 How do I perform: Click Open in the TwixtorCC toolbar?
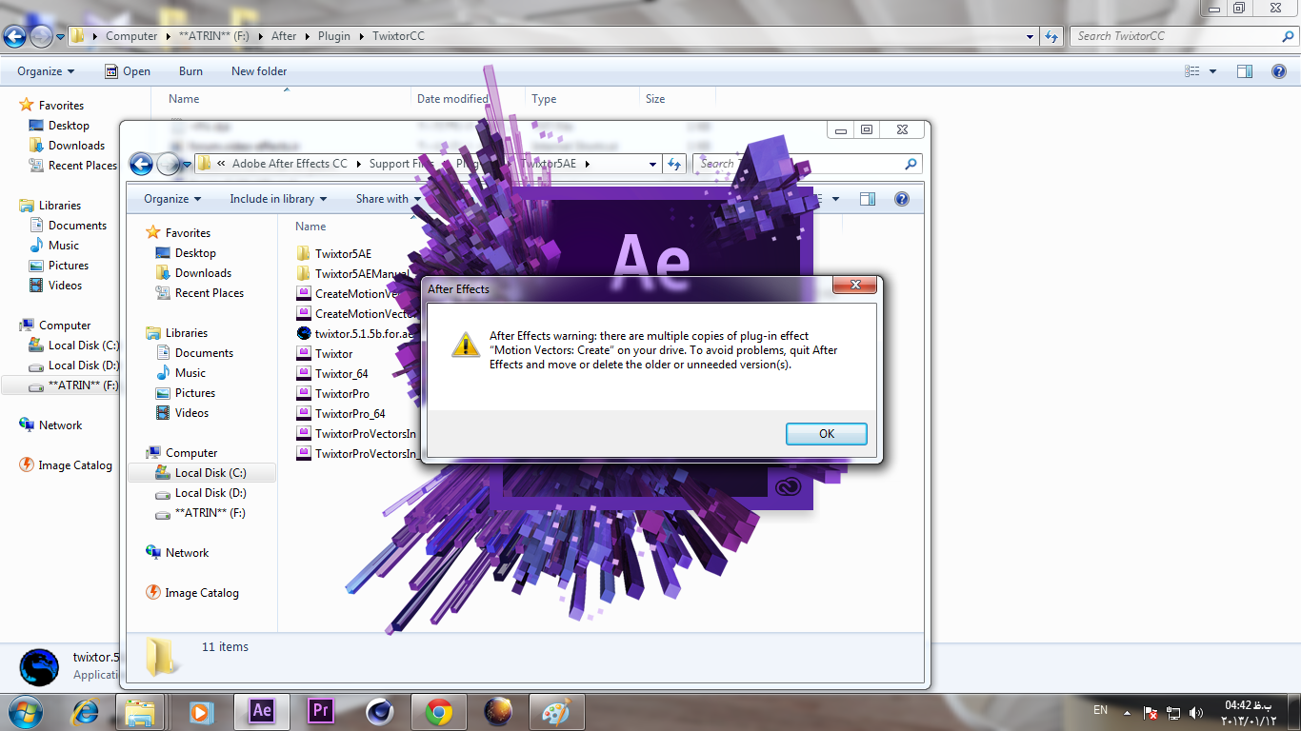pyautogui.click(x=129, y=71)
